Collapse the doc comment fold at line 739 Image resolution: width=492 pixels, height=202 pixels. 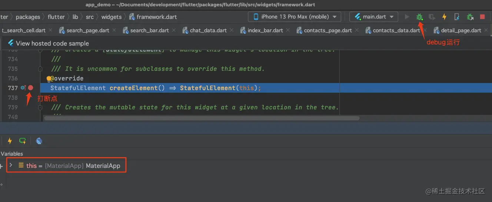pyautogui.click(x=40, y=107)
